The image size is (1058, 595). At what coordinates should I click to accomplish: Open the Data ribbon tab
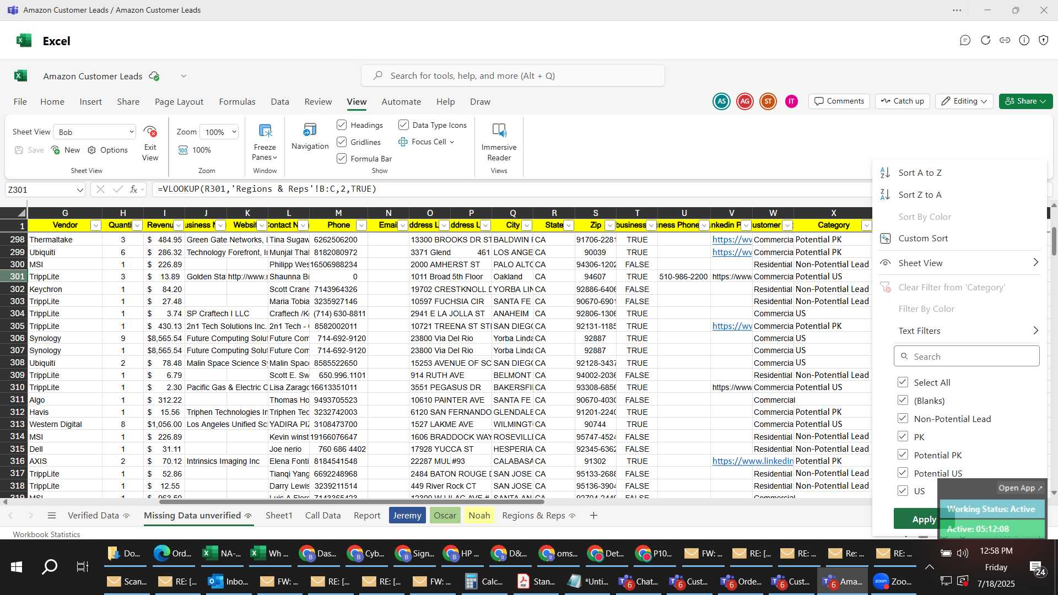tap(280, 101)
